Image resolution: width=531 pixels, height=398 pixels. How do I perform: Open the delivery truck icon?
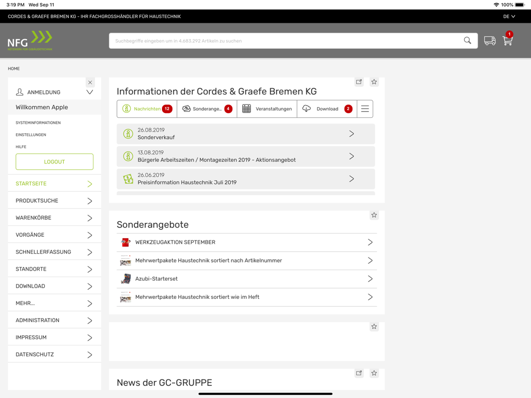coord(490,41)
